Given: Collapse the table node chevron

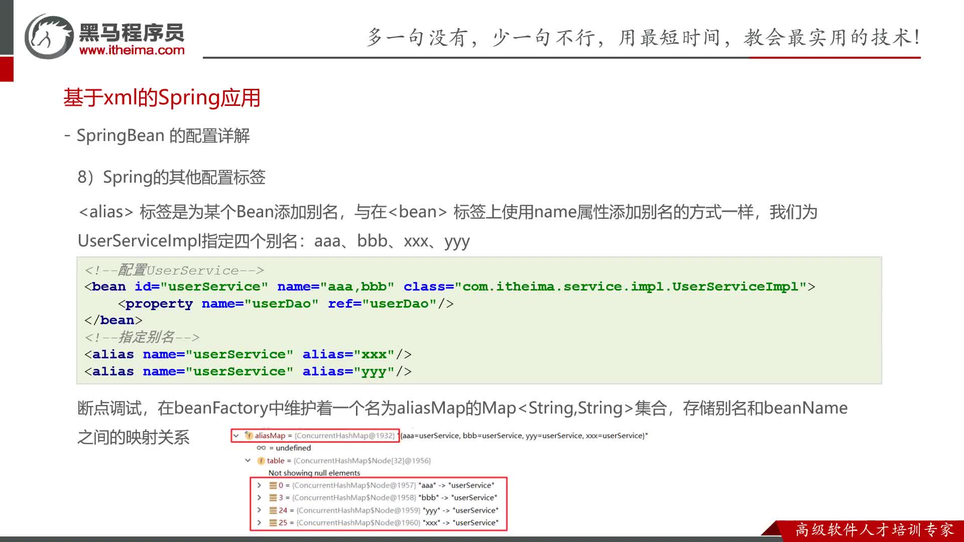Looking at the screenshot, I should pyautogui.click(x=248, y=460).
